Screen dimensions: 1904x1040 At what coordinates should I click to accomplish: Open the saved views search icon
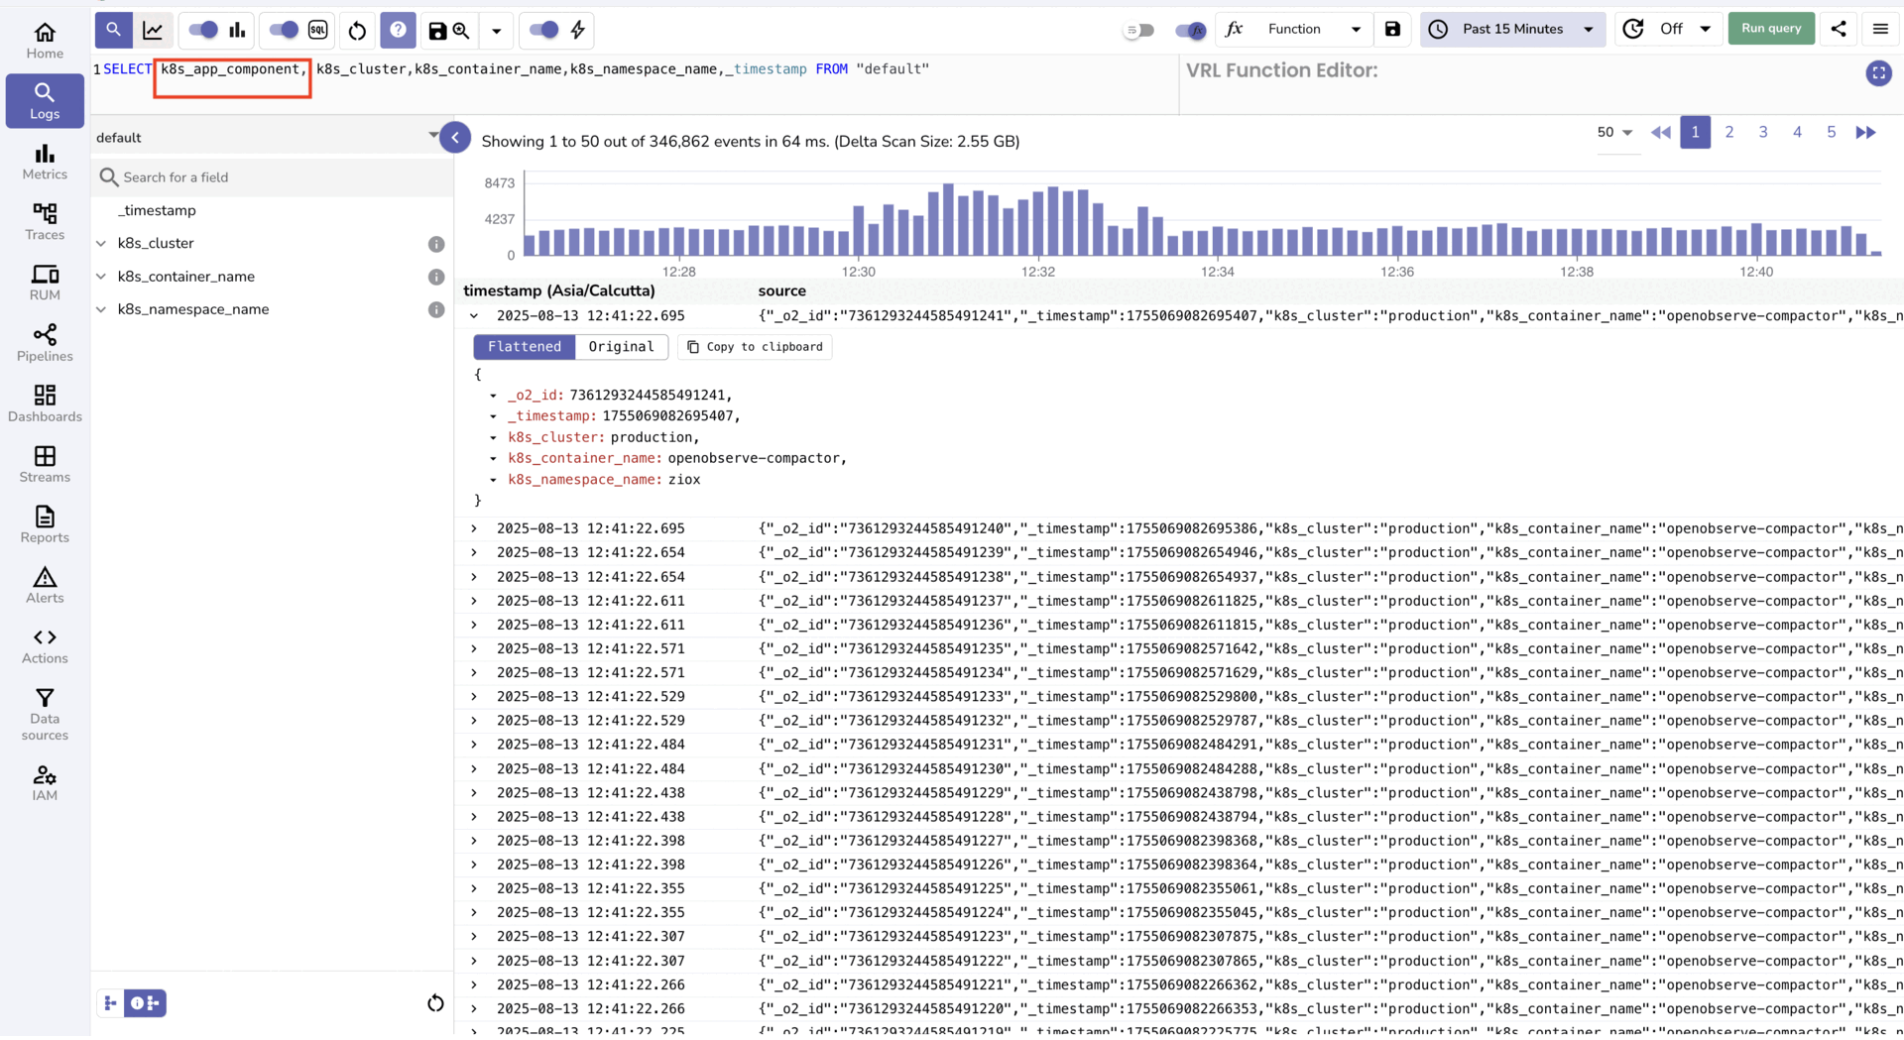[x=461, y=31]
